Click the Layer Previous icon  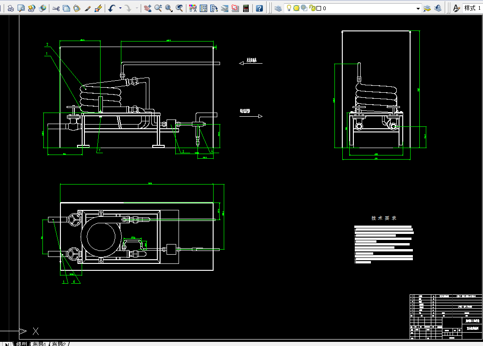(438, 8)
